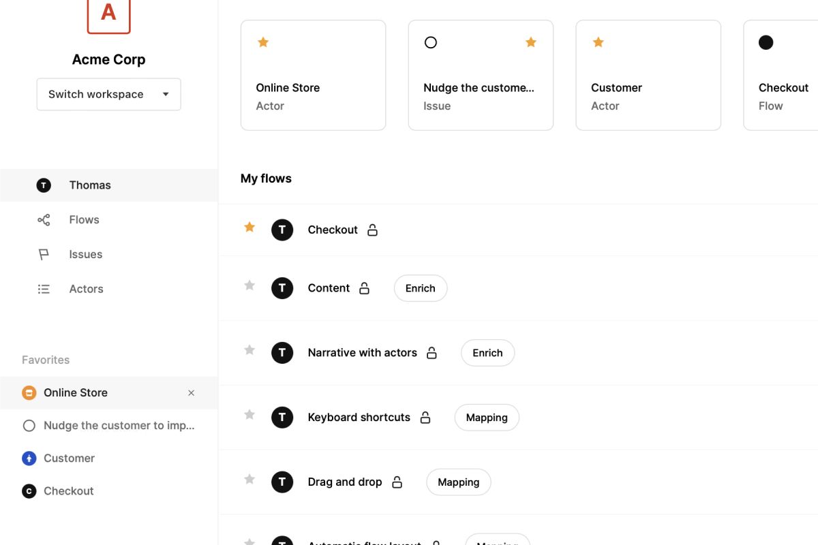The height and width of the screenshot is (545, 818).
Task: Open the Flows sidebar icon
Action: pyautogui.click(x=44, y=220)
